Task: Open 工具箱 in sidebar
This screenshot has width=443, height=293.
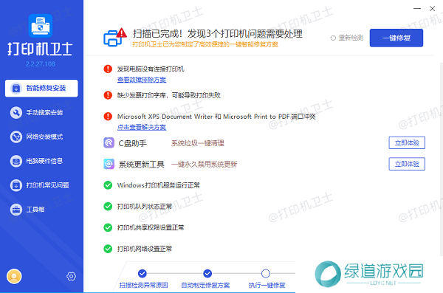Action: (41, 210)
